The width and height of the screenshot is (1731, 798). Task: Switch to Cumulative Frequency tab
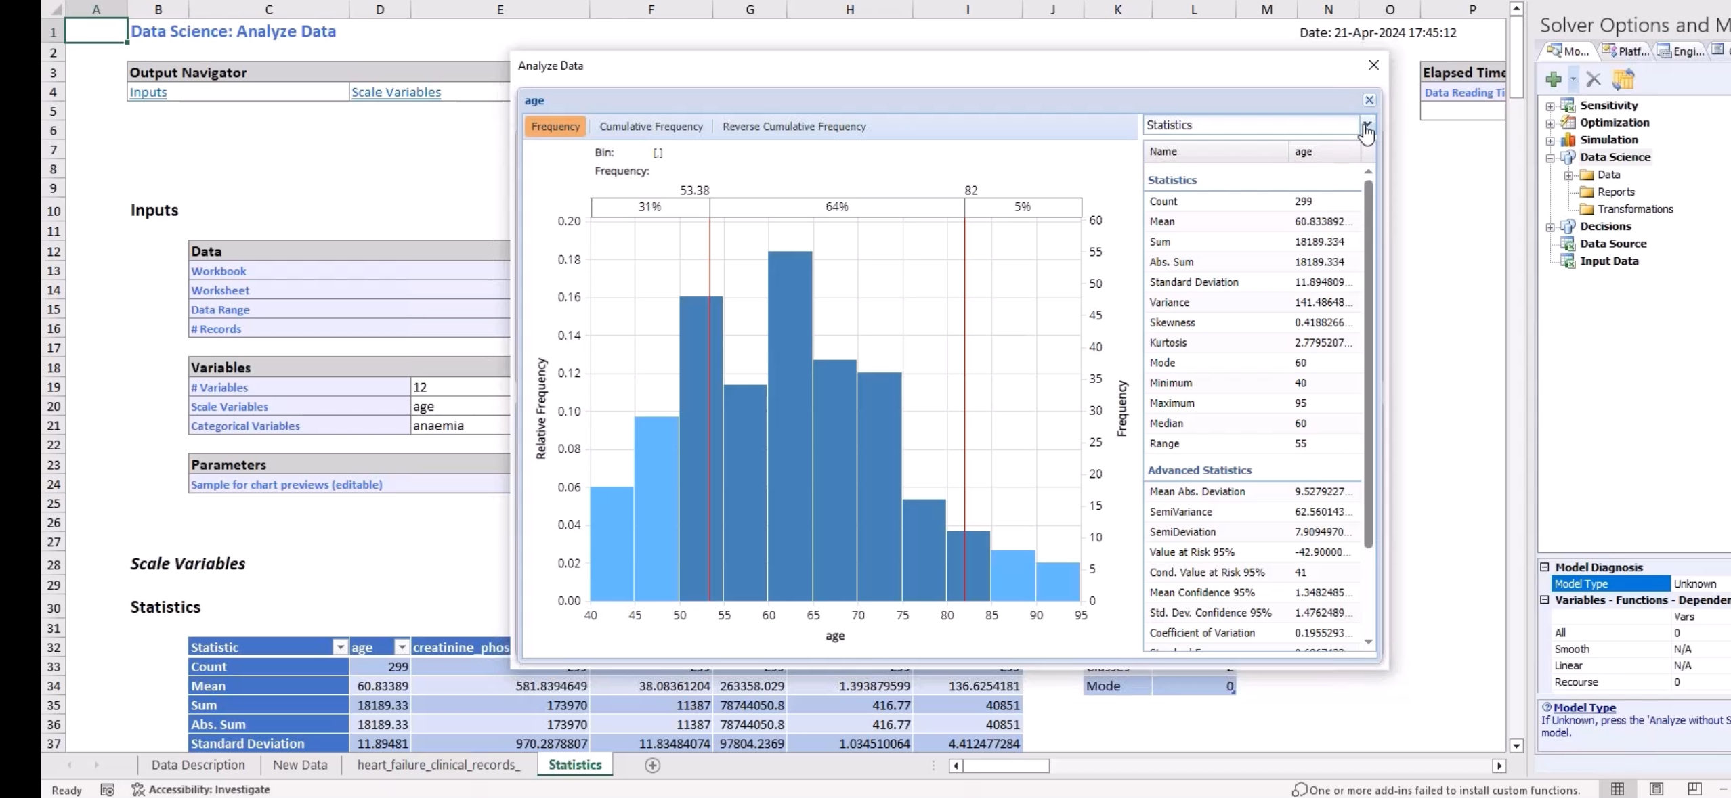pyautogui.click(x=651, y=127)
